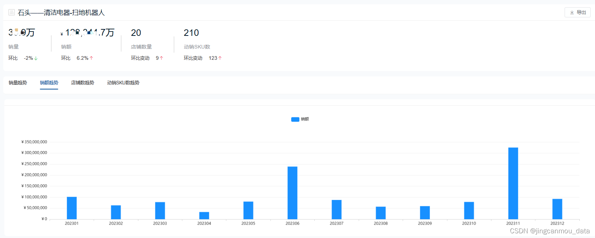Image resolution: width=595 pixels, height=238 pixels.
Task: Click the 202308 bar in the chart
Action: pos(381,213)
